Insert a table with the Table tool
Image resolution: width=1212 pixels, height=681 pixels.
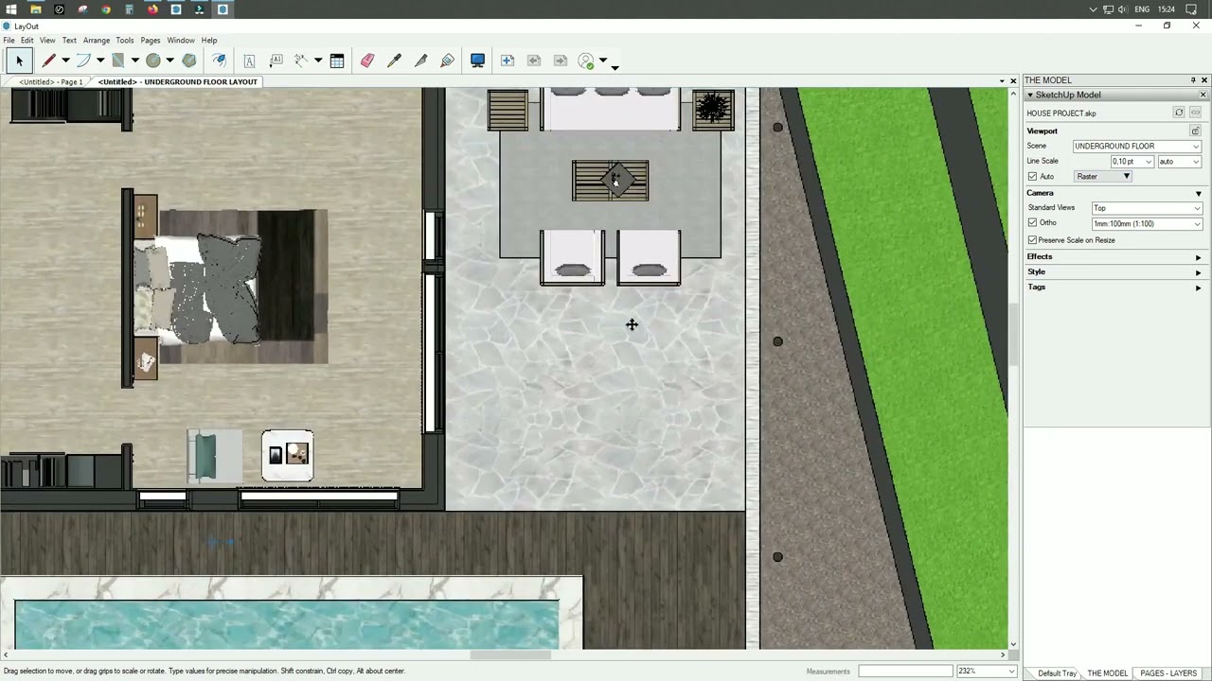click(337, 61)
